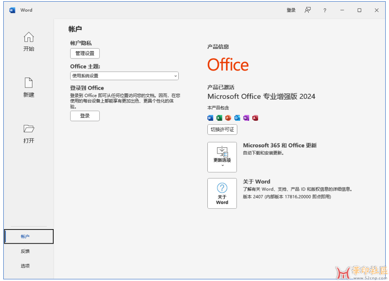The image size is (389, 281).
Task: Open 更新选项 for Office updates
Action: point(222,156)
